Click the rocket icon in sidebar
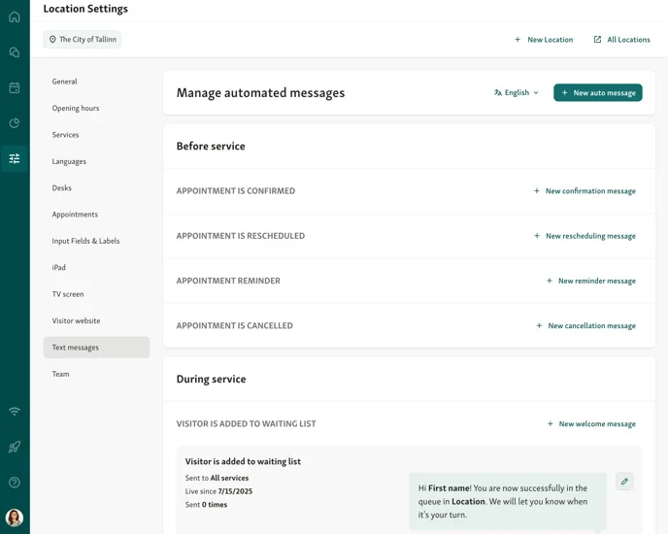The width and height of the screenshot is (668, 534). tap(15, 447)
